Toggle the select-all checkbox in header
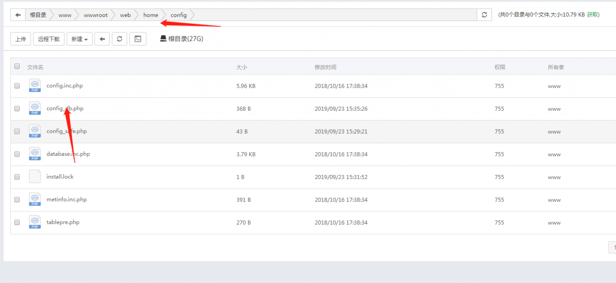Screen dimensions: 616x283 [x=17, y=66]
